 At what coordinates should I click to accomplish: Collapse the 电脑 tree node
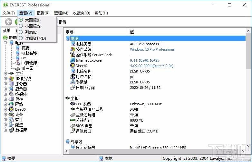coord(5,43)
